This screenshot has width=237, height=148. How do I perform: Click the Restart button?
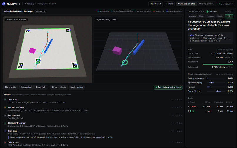169,4
